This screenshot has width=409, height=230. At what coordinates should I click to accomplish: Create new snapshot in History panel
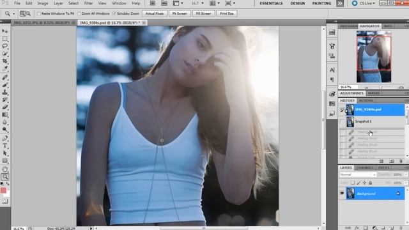point(392,161)
